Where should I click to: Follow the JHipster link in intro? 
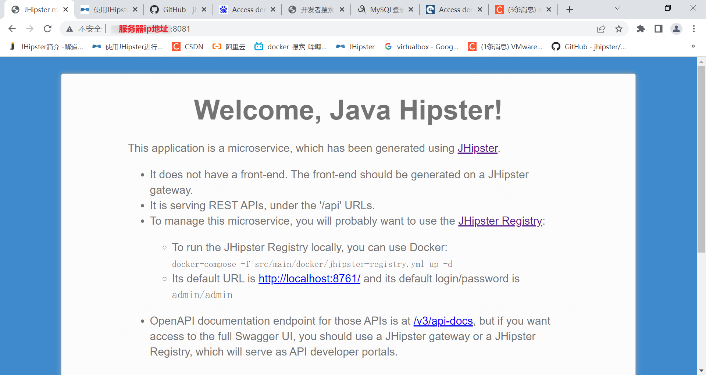[x=478, y=148]
